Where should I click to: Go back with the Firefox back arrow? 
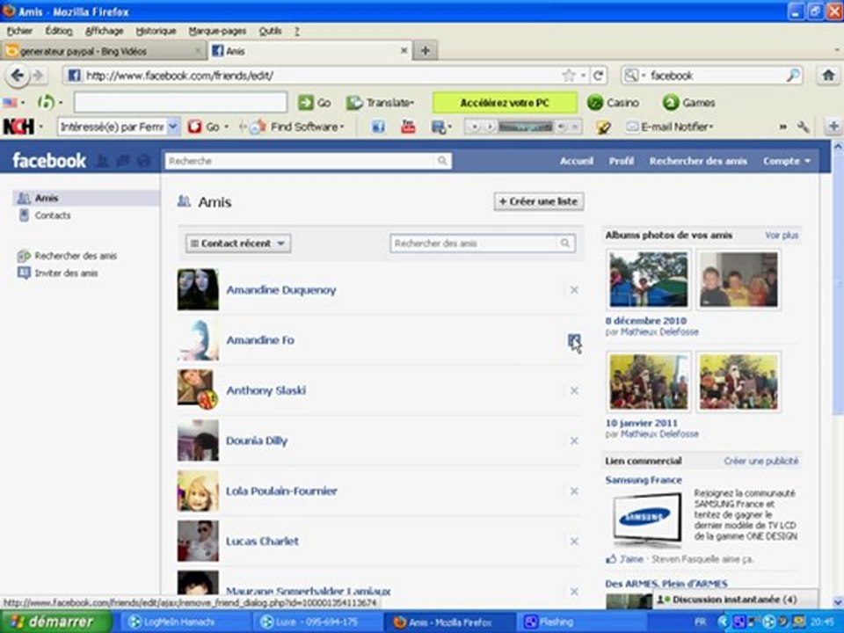(18, 76)
